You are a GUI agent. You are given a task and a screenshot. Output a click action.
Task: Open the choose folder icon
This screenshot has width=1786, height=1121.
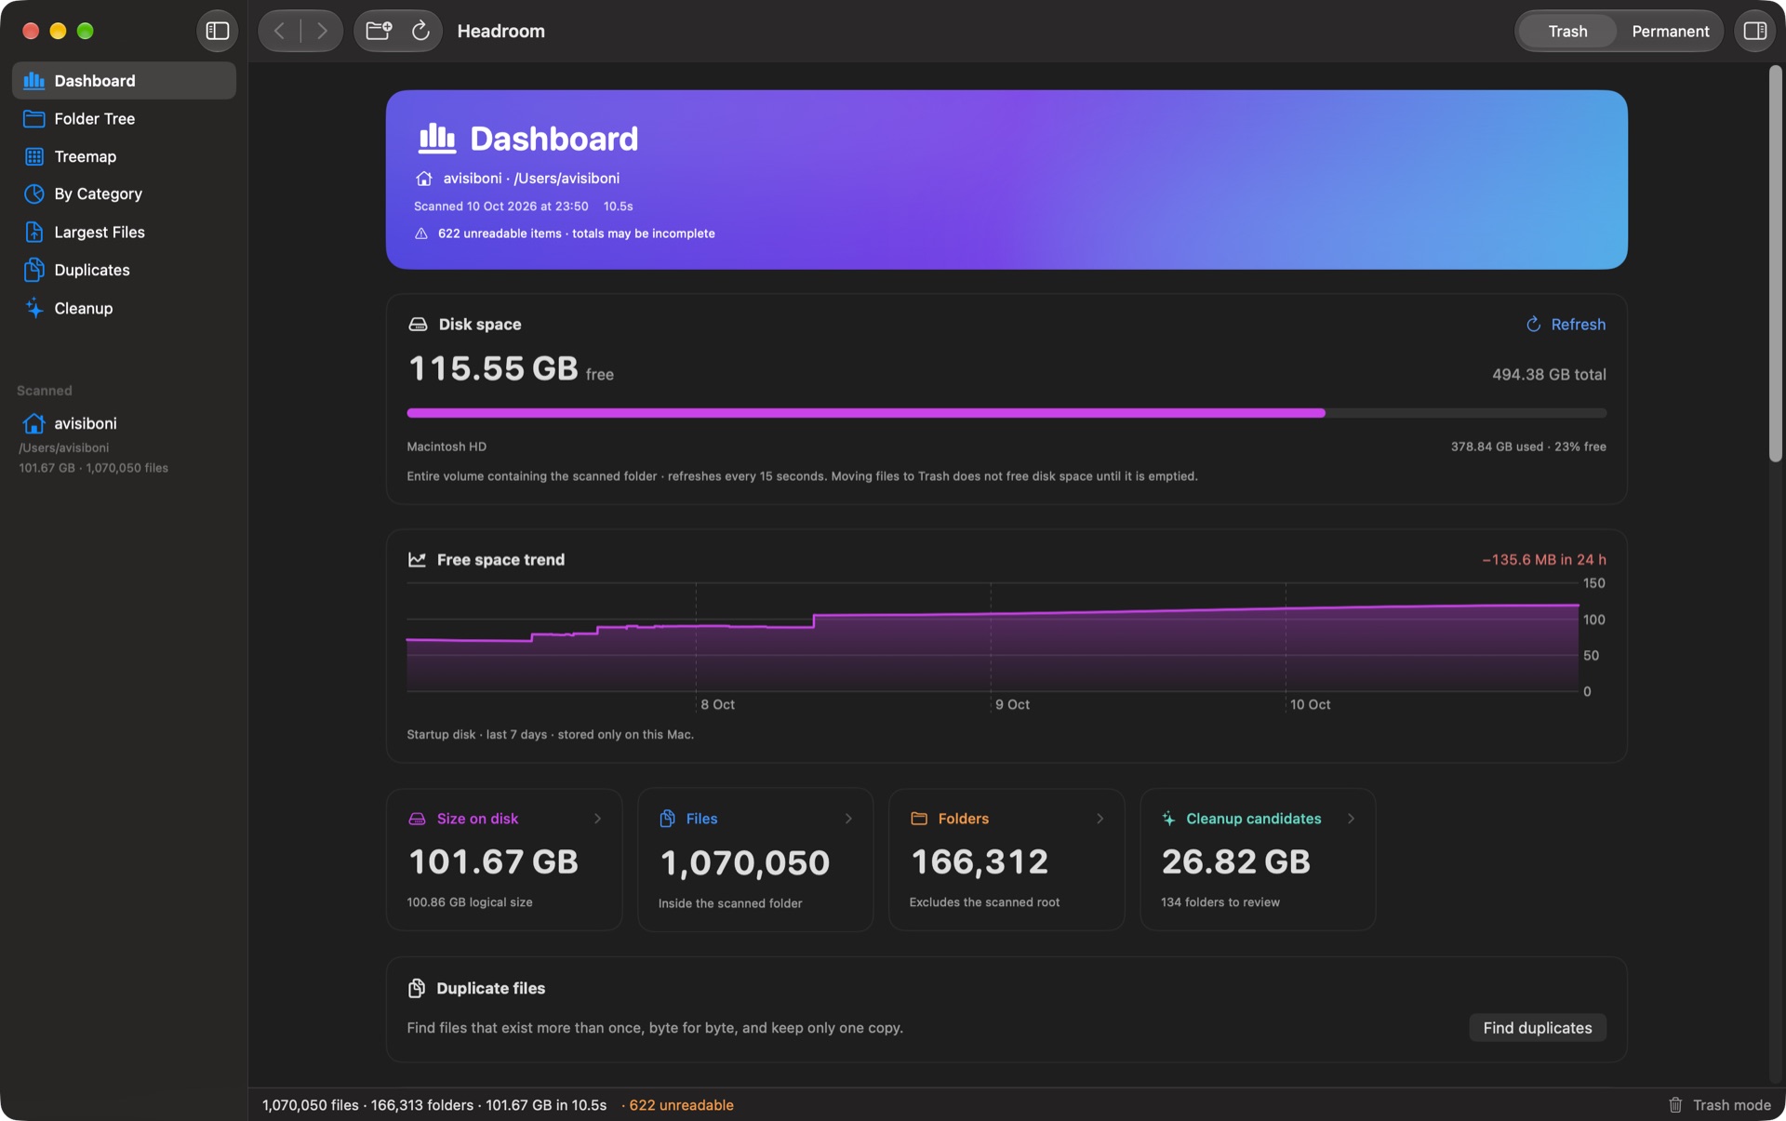click(379, 31)
